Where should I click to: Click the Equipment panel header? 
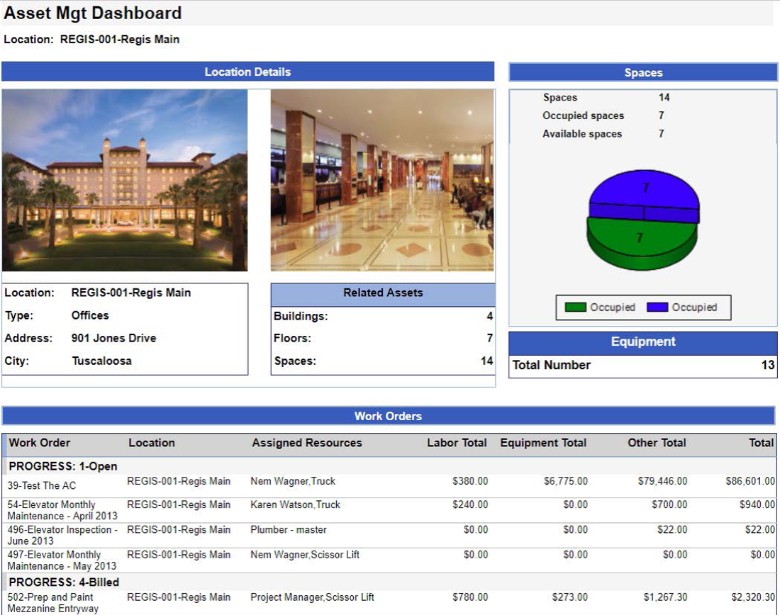click(643, 342)
